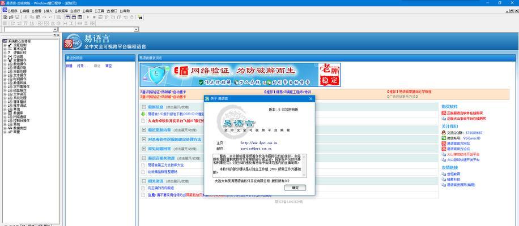Click the Save toolbar icon
Screen dimensions: 519x226
coord(17,17)
